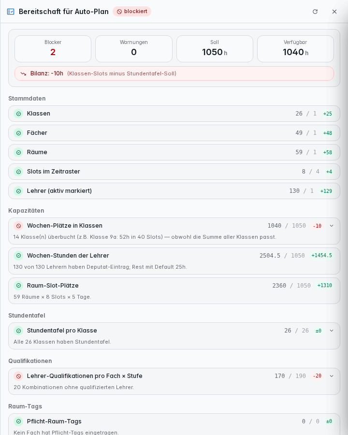Click the Slots im Zeitraster label
The height and width of the screenshot is (435, 348).
coord(53,172)
